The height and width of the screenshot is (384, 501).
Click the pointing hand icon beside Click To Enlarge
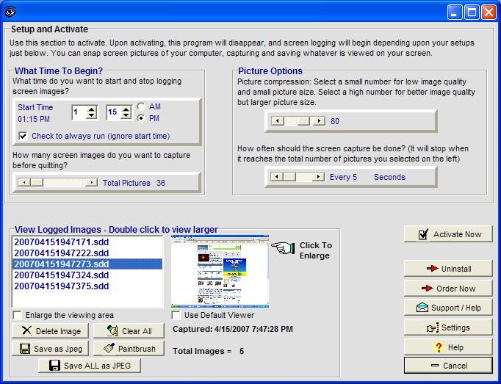tap(283, 247)
